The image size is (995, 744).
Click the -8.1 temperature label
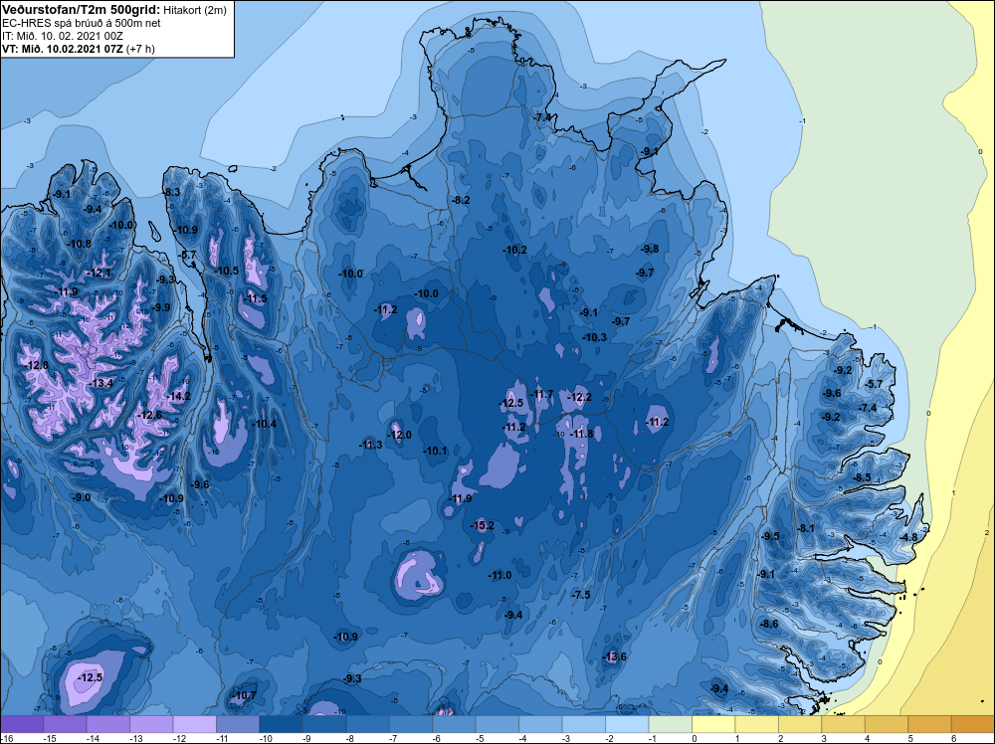pos(805,528)
